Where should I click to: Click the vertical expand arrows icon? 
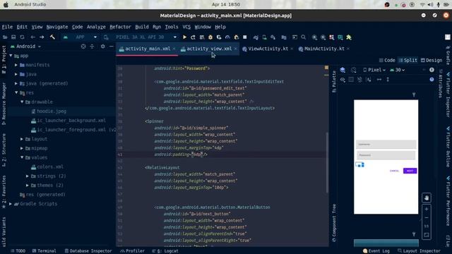pyautogui.click(x=388, y=80)
